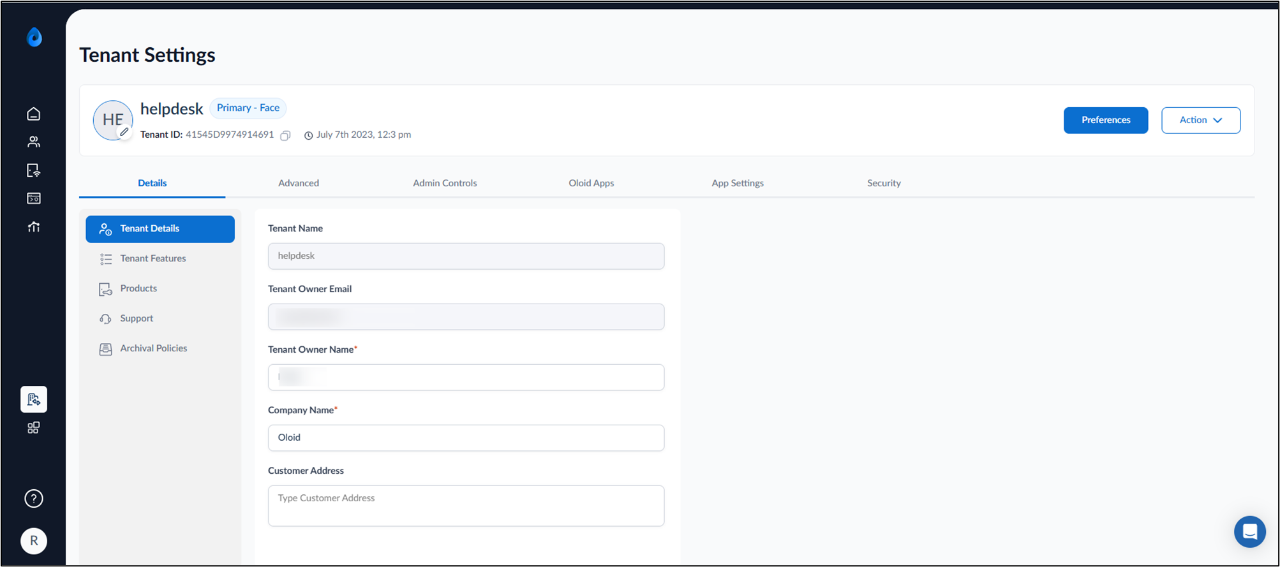The image size is (1280, 567).
Task: Select Tenant Details in side menu
Action: tap(160, 229)
